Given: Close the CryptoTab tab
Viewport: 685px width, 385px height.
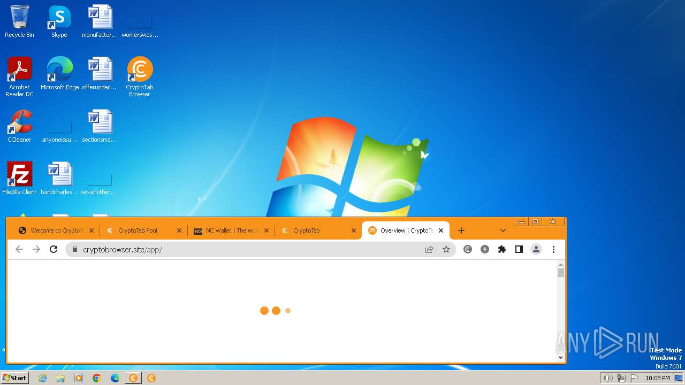Looking at the screenshot, I should click(354, 230).
